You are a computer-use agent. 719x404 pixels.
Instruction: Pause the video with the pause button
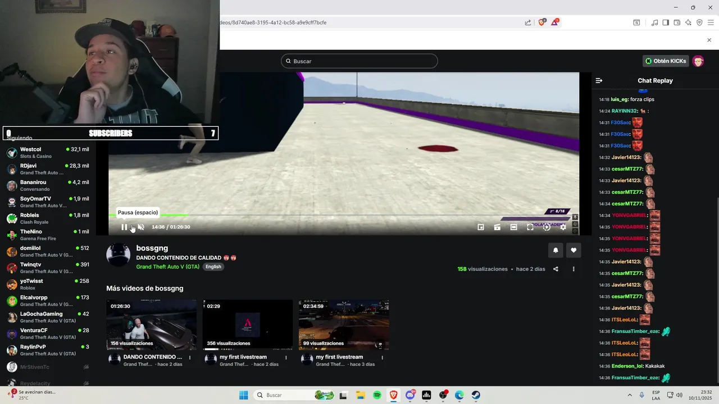coord(124,227)
